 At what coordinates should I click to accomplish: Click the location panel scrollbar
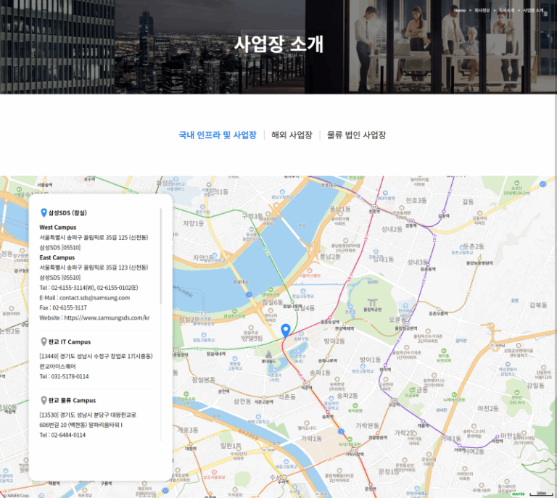pyautogui.click(x=161, y=256)
